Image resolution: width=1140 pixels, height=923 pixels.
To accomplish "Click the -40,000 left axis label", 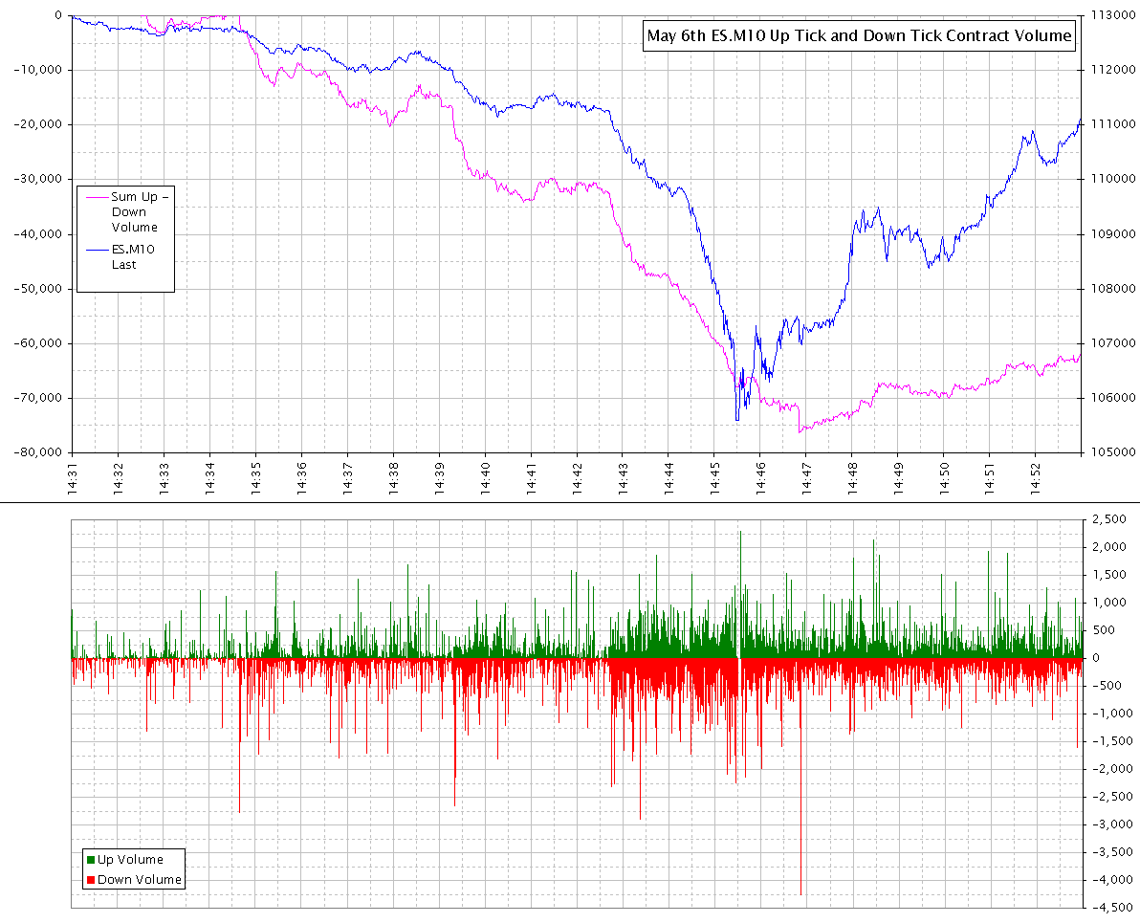I will pyautogui.click(x=34, y=234).
